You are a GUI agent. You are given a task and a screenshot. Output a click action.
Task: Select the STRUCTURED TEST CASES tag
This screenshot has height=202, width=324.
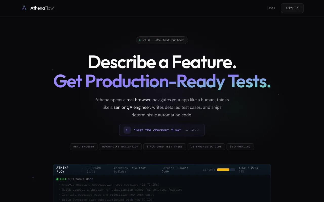pos(165,147)
